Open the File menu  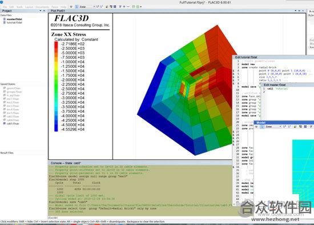[5, 7]
